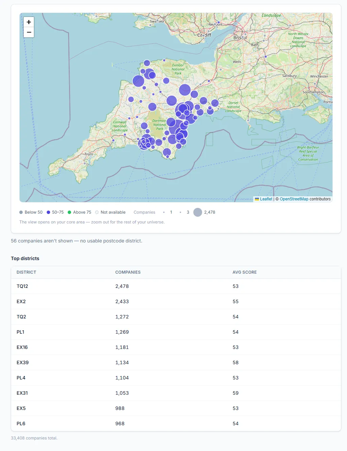347x451 pixels.
Task: Click the 988 companies value
Action: pos(120,408)
